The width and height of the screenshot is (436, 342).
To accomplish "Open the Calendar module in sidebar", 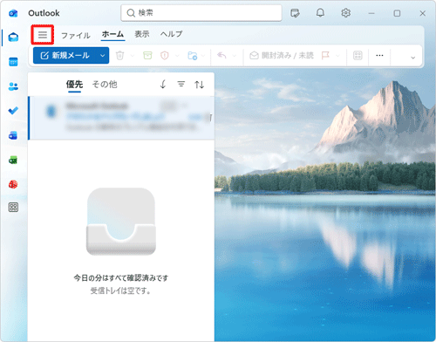I will tap(13, 62).
